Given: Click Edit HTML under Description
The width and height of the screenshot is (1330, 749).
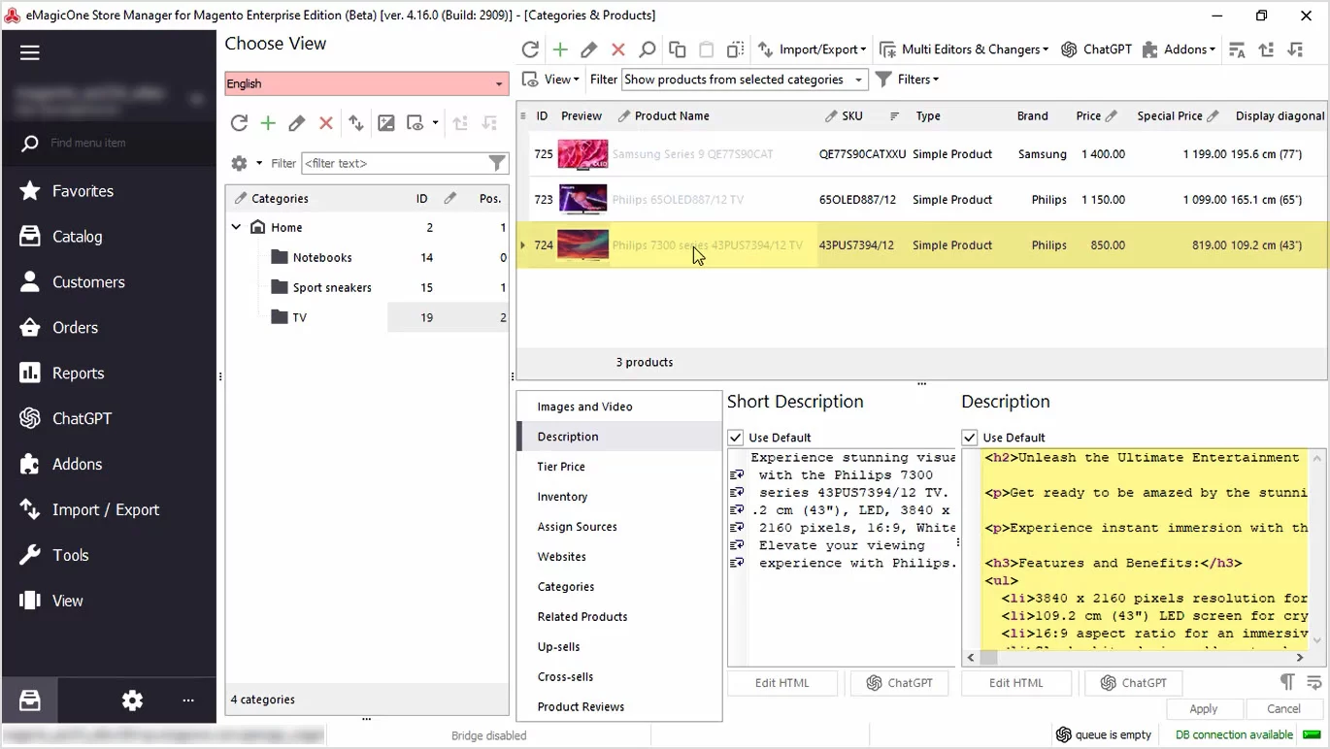Looking at the screenshot, I should pos(1016,683).
